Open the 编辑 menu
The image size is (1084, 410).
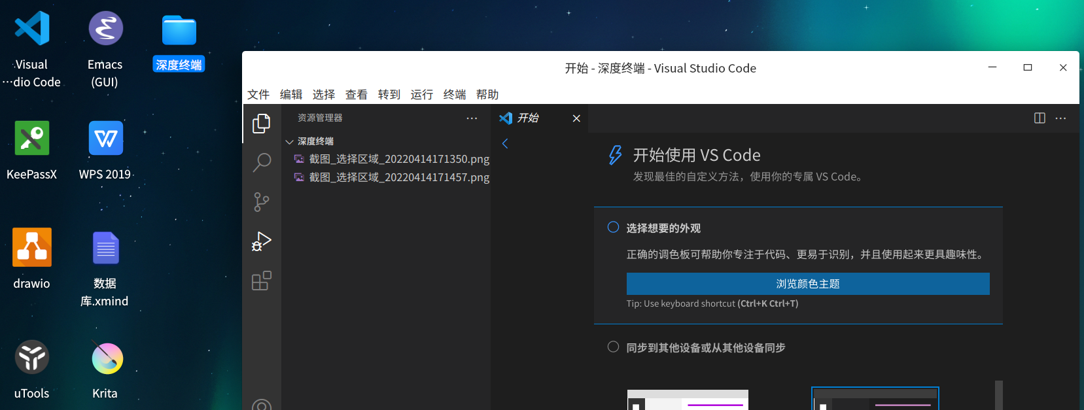(x=291, y=95)
